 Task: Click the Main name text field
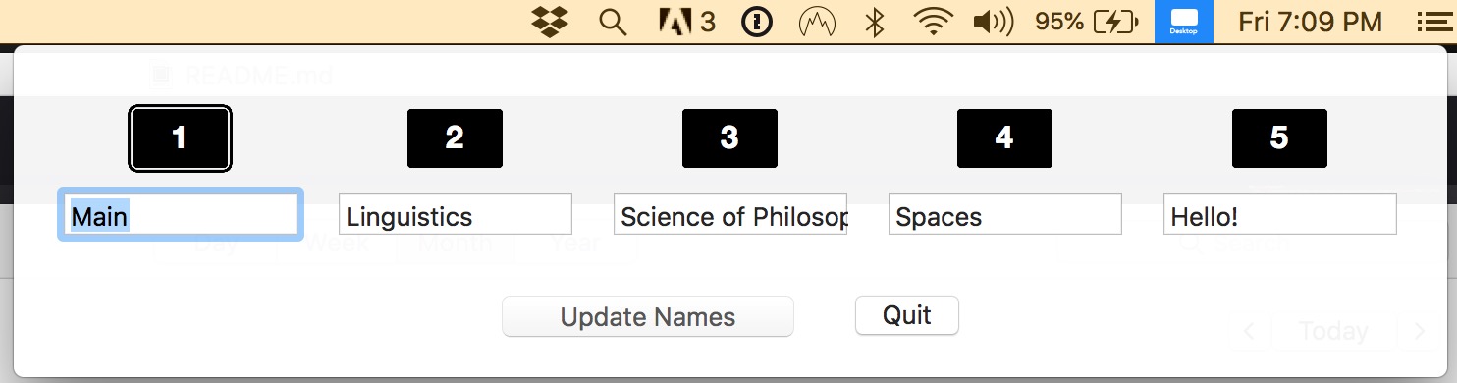click(x=181, y=215)
